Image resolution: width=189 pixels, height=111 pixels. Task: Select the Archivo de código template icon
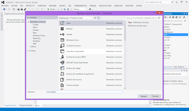tap(62, 68)
